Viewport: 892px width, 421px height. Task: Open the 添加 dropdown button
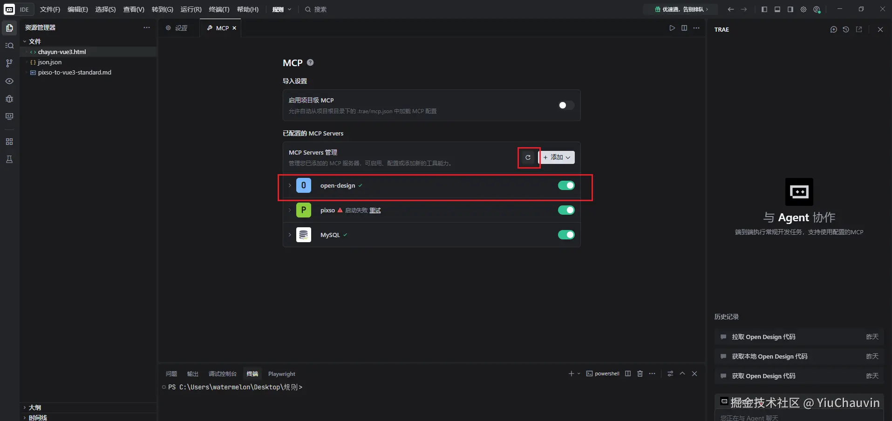point(557,157)
